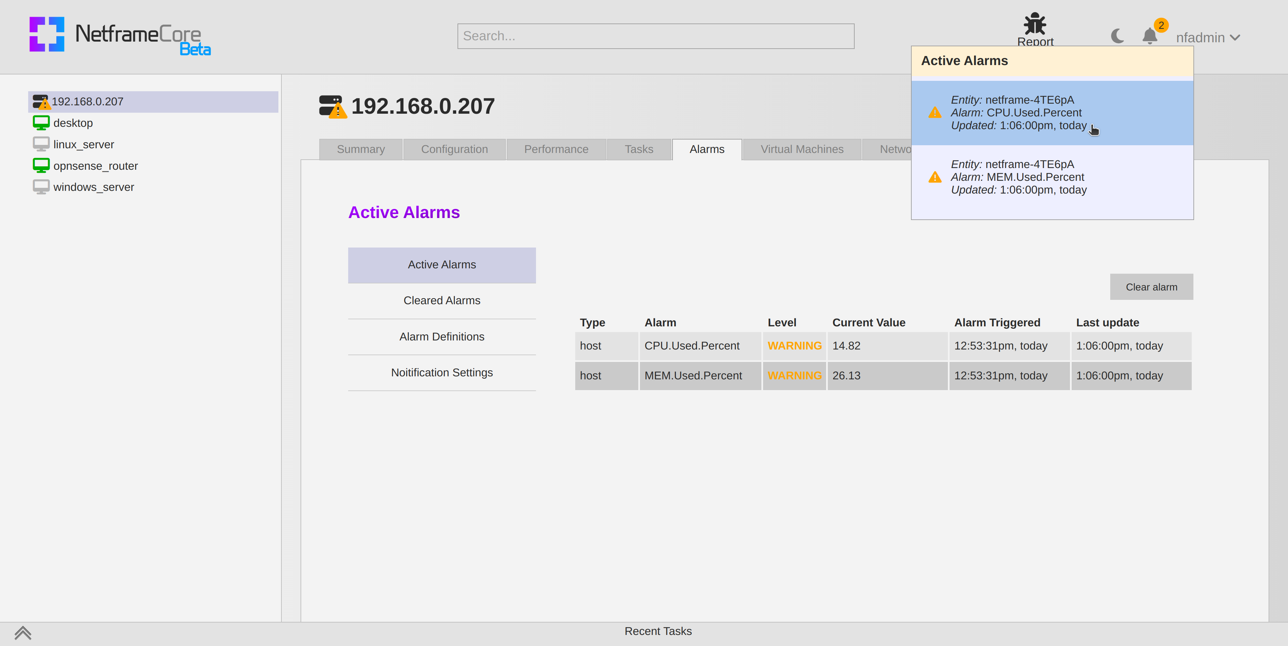Open MEM.Used.Percent alarm in notification popup
1288x646 pixels.
coord(1052,177)
